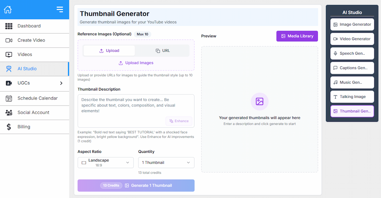This screenshot has height=198, width=381.
Task: Open the Image Generator tool
Action: 352,24
